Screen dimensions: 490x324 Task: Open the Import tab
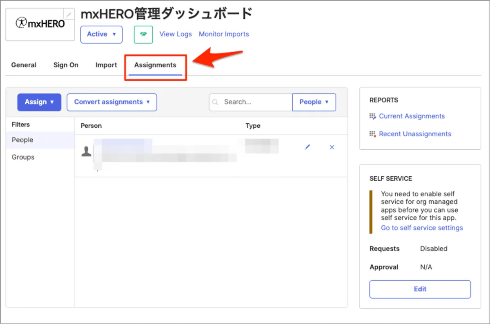click(106, 65)
